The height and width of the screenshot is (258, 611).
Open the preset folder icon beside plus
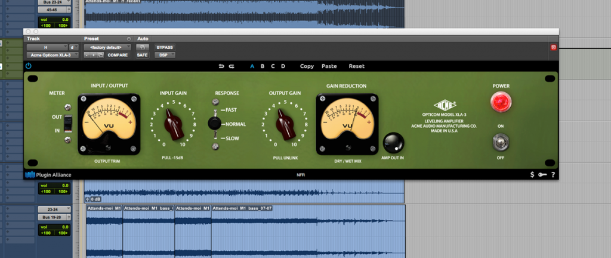(x=100, y=55)
